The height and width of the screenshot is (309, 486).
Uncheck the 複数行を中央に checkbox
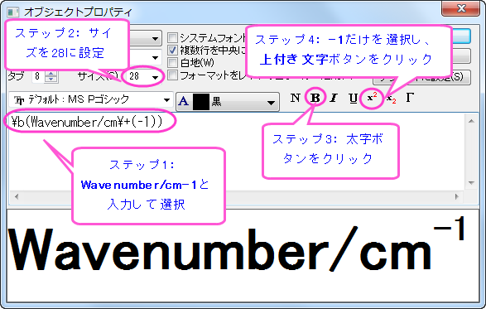pyautogui.click(x=172, y=50)
